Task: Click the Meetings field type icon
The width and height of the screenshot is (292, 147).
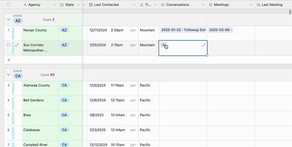Action: (x=210, y=4)
